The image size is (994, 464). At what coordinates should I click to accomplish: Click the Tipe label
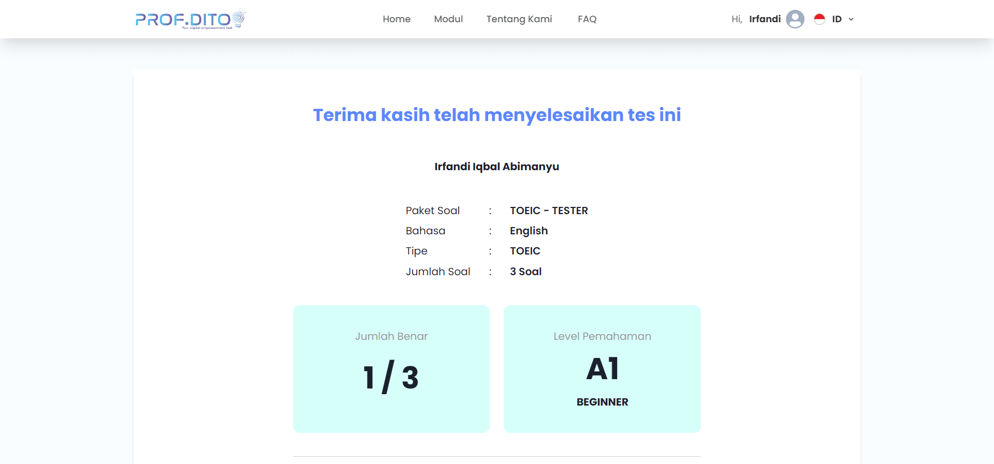(417, 251)
